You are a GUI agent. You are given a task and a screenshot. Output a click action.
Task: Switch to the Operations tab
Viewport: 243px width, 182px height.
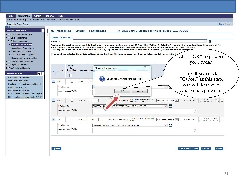coord(24,16)
